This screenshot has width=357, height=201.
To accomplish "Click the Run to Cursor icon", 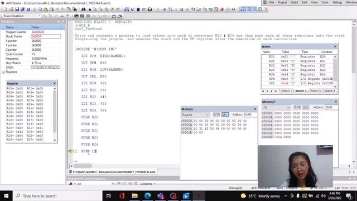I will pos(210,9).
